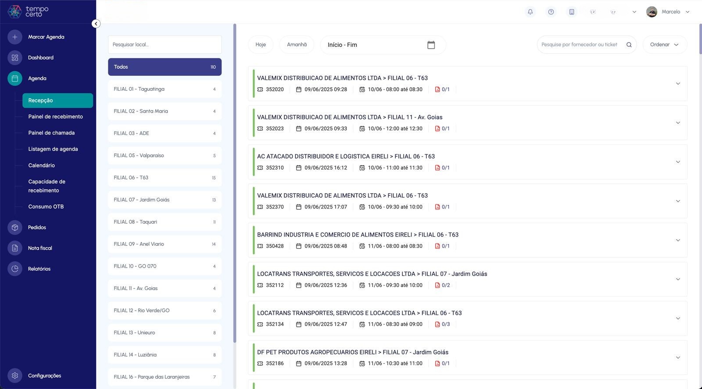Screen dimensions: 702x389
Task: Open the Ordenar dropdown
Action: (665, 45)
